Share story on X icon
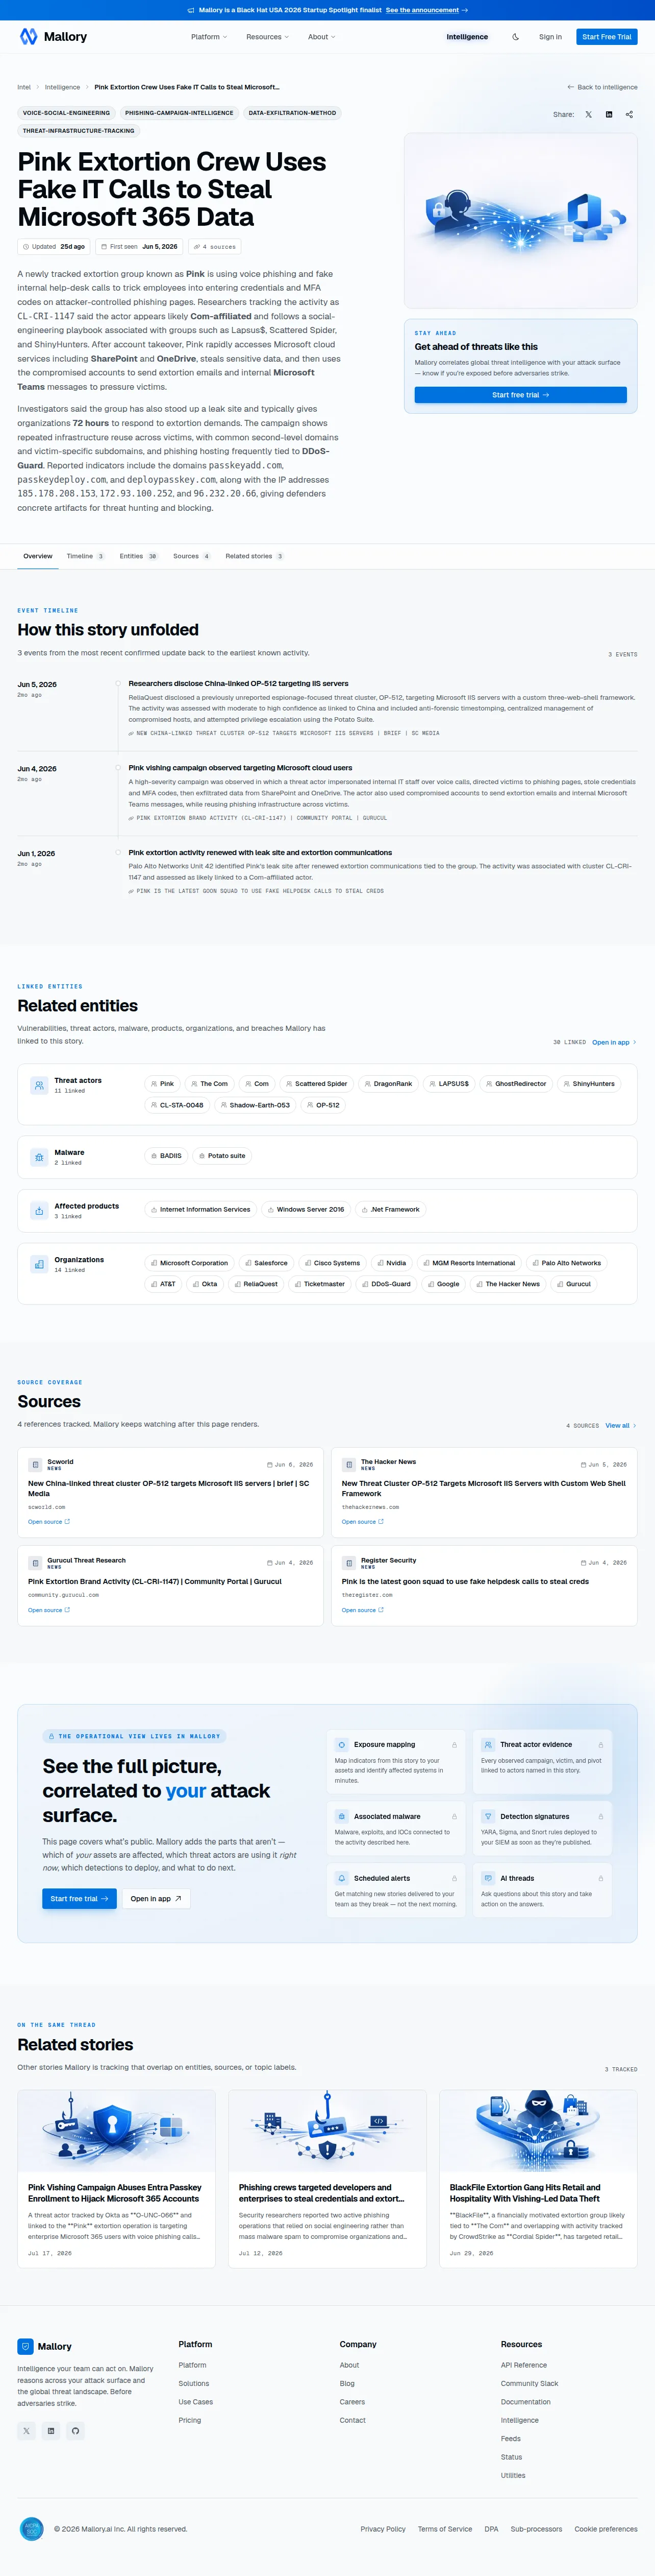 click(x=588, y=115)
